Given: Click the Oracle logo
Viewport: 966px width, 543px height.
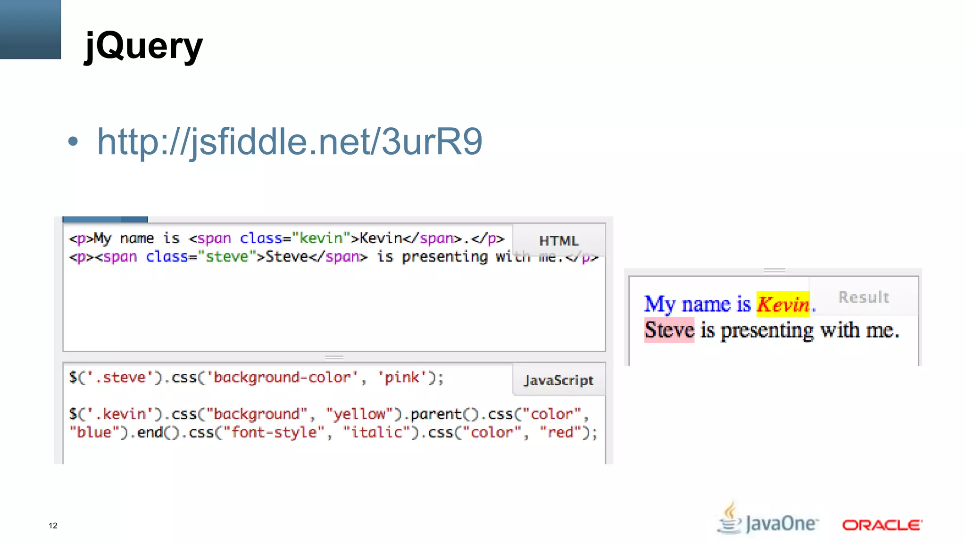Looking at the screenshot, I should click(x=882, y=525).
